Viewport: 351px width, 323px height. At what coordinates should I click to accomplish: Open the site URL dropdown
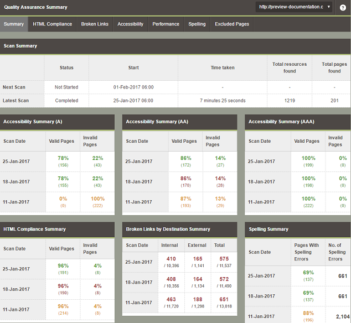(x=294, y=7)
